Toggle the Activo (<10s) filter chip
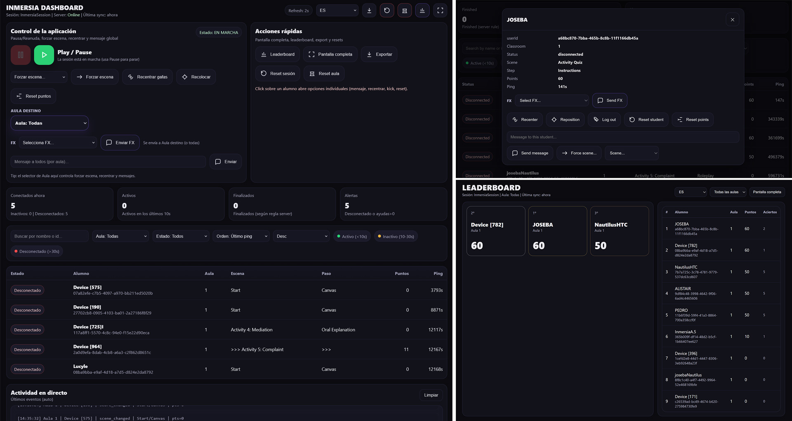The width and height of the screenshot is (792, 421). click(x=352, y=236)
